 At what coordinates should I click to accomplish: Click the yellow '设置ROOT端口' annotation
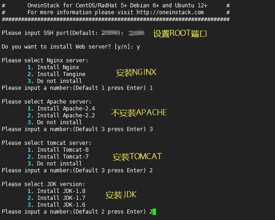[x=180, y=33]
